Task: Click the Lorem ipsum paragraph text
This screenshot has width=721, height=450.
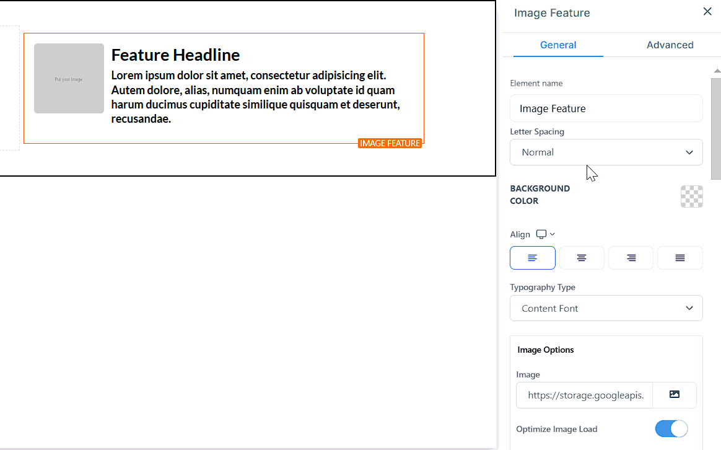Action: tap(255, 97)
